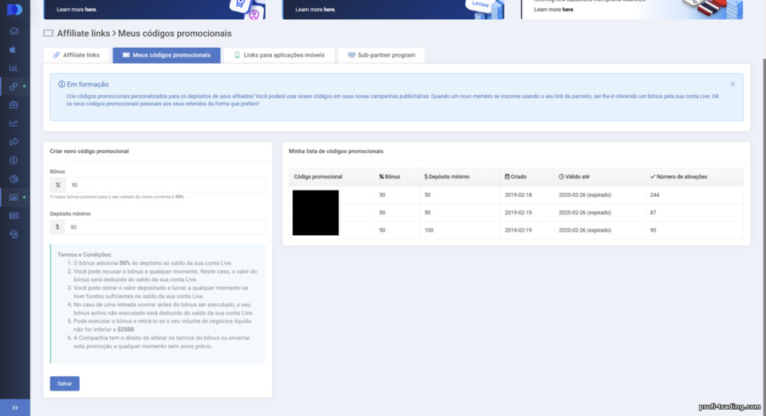
Task: Focus the Bônus percentage input field
Action: pos(166,185)
